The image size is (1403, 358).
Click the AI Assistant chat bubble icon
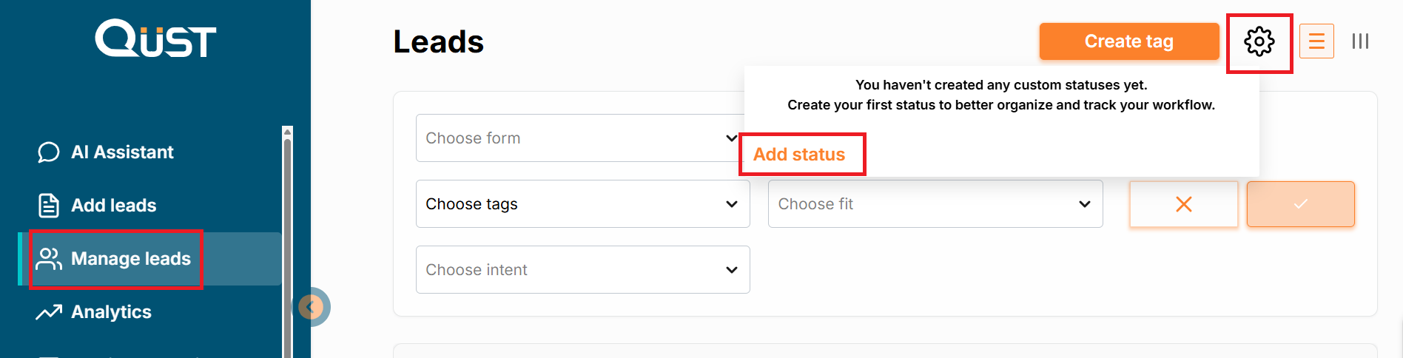coord(49,152)
